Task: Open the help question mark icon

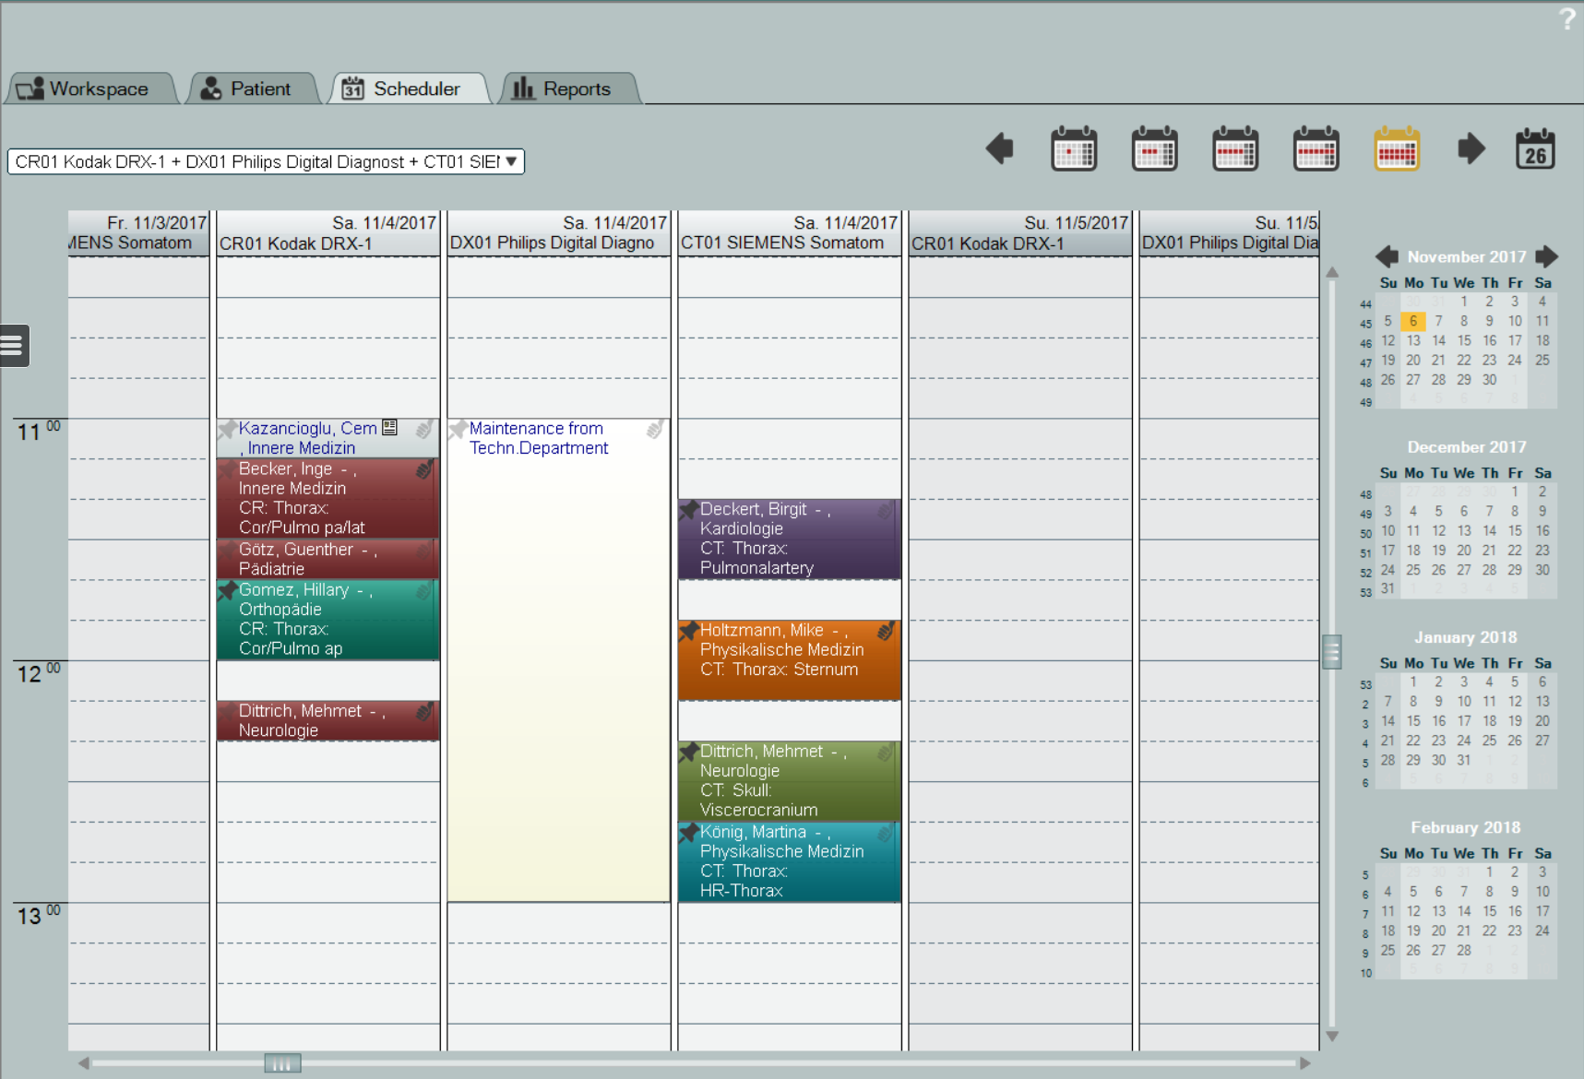Action: click(1566, 18)
